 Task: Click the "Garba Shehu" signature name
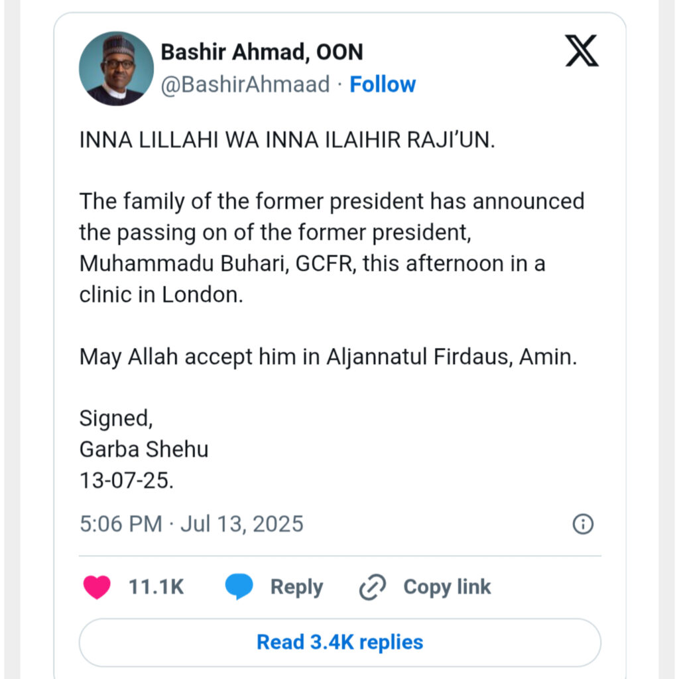(x=144, y=449)
